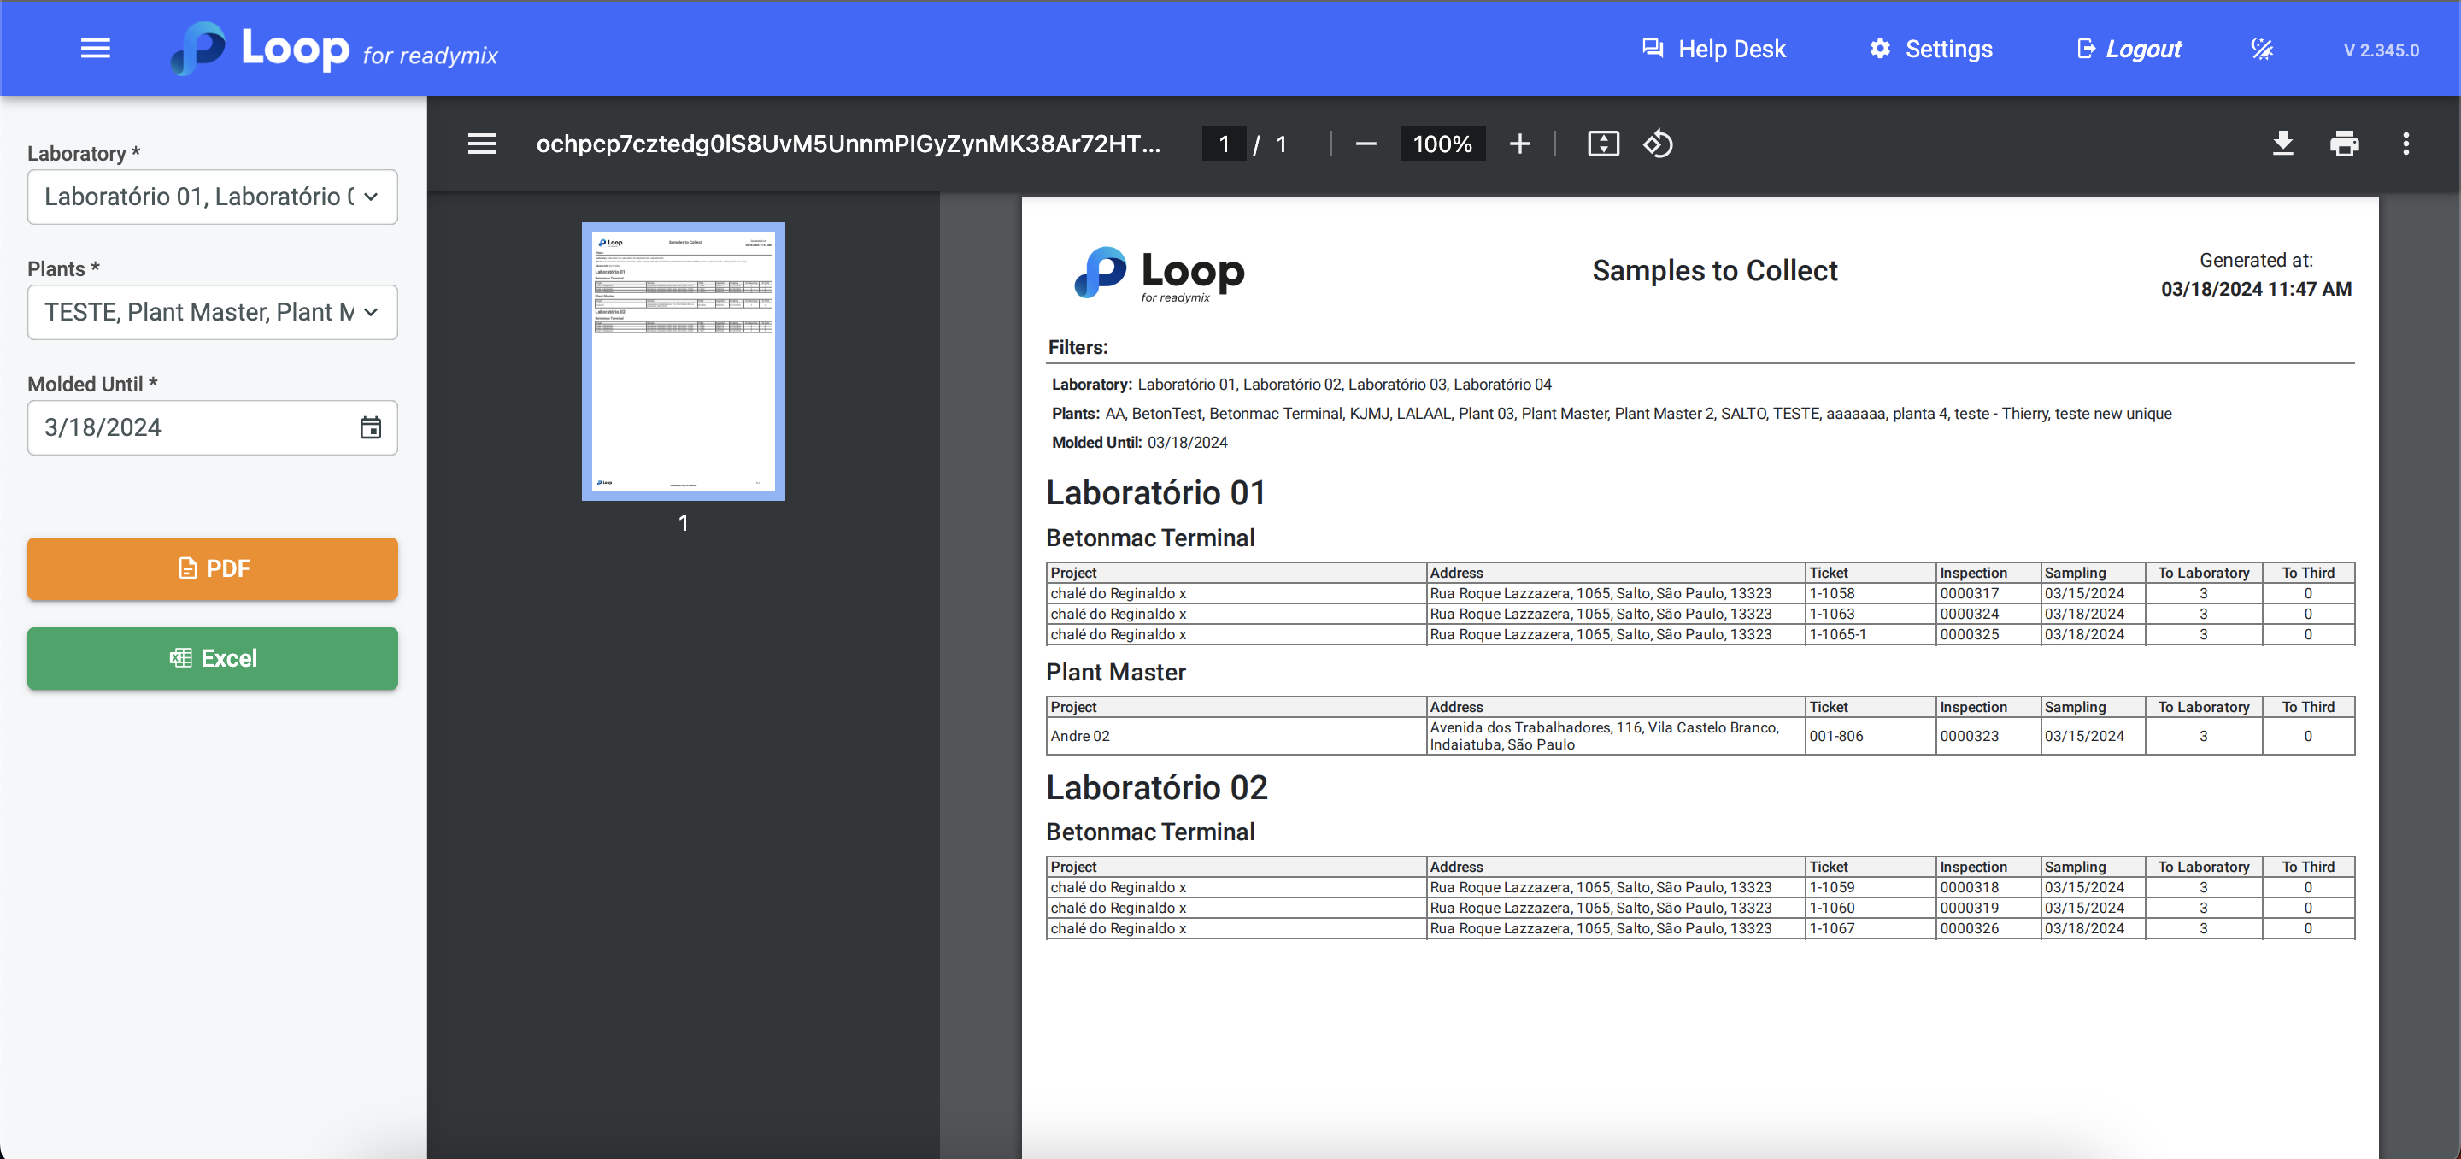Click the fit to page icon
The width and height of the screenshot is (2461, 1159).
pos(1603,144)
